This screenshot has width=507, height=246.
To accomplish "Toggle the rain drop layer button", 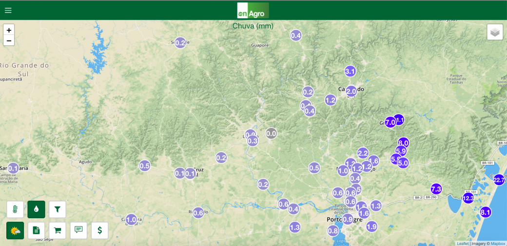I will tap(36, 209).
